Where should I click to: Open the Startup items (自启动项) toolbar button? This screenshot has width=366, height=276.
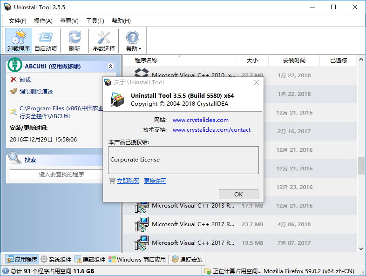(x=46, y=40)
